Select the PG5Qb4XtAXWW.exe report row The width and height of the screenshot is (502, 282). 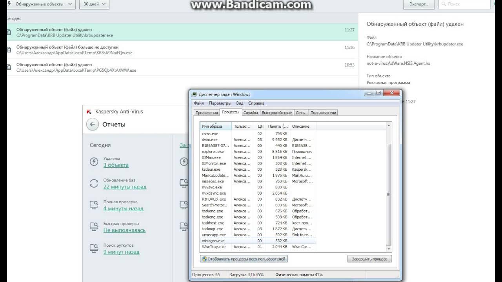coord(182,67)
